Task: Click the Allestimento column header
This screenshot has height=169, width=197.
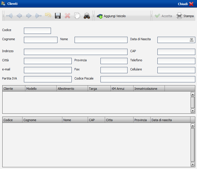Action: pos(72,89)
